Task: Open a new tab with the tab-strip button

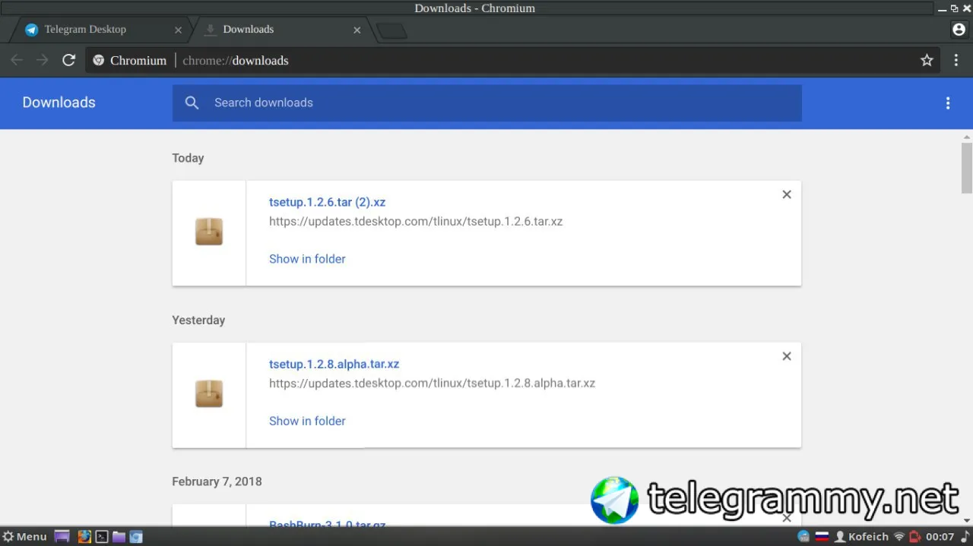Action: pos(391,31)
